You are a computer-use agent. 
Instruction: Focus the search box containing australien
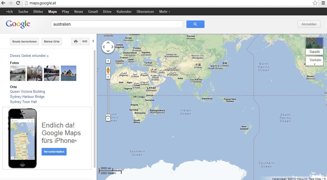117,24
